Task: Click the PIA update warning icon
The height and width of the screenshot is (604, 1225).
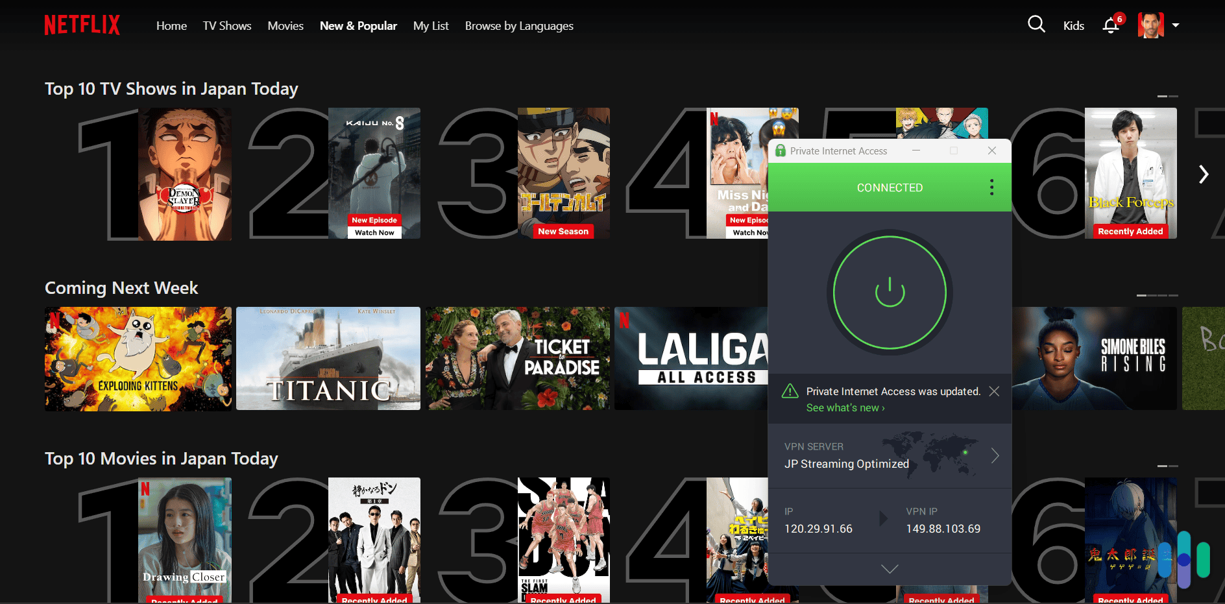Action: [790, 391]
